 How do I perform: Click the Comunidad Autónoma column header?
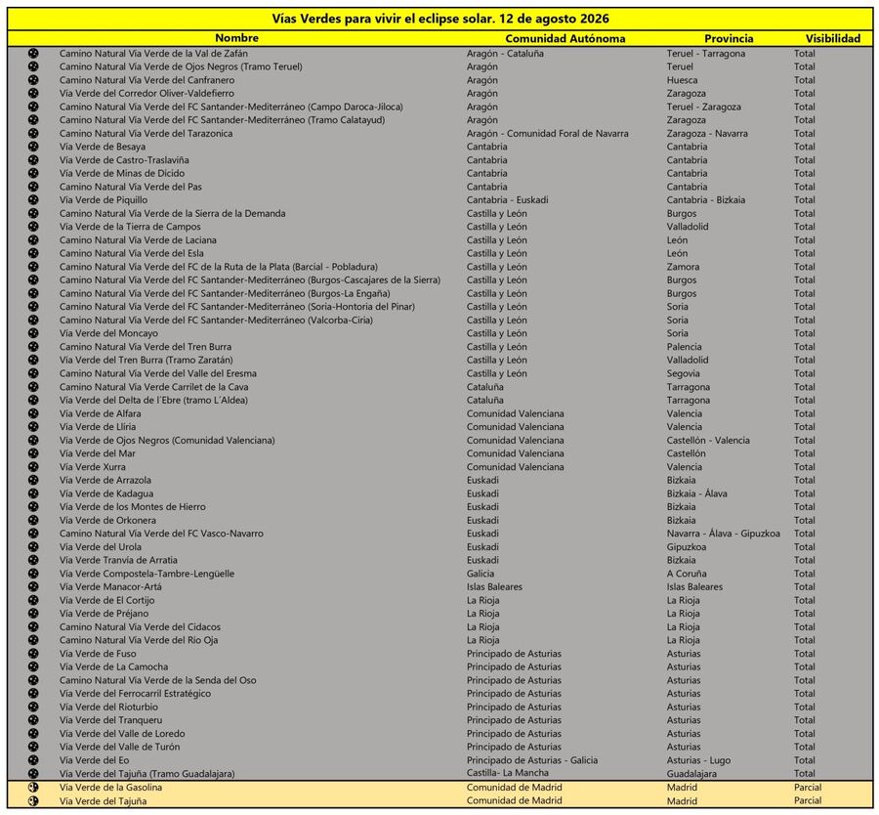(565, 39)
